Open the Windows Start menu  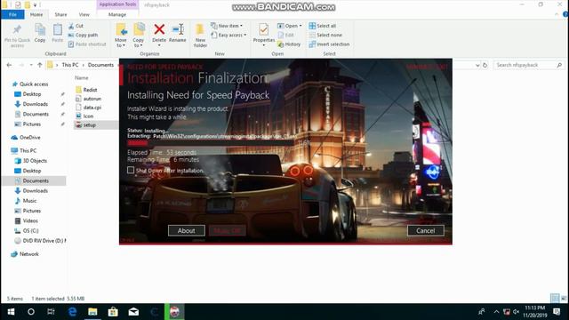tap(11, 312)
